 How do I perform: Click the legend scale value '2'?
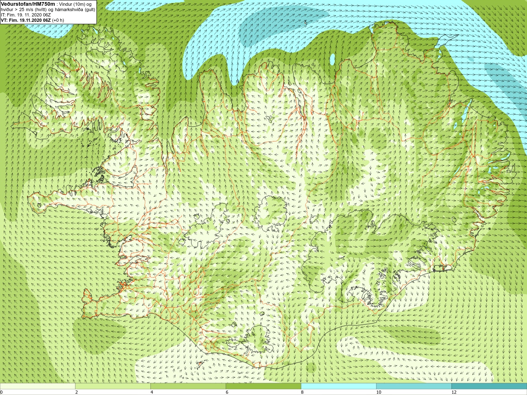[77, 392]
